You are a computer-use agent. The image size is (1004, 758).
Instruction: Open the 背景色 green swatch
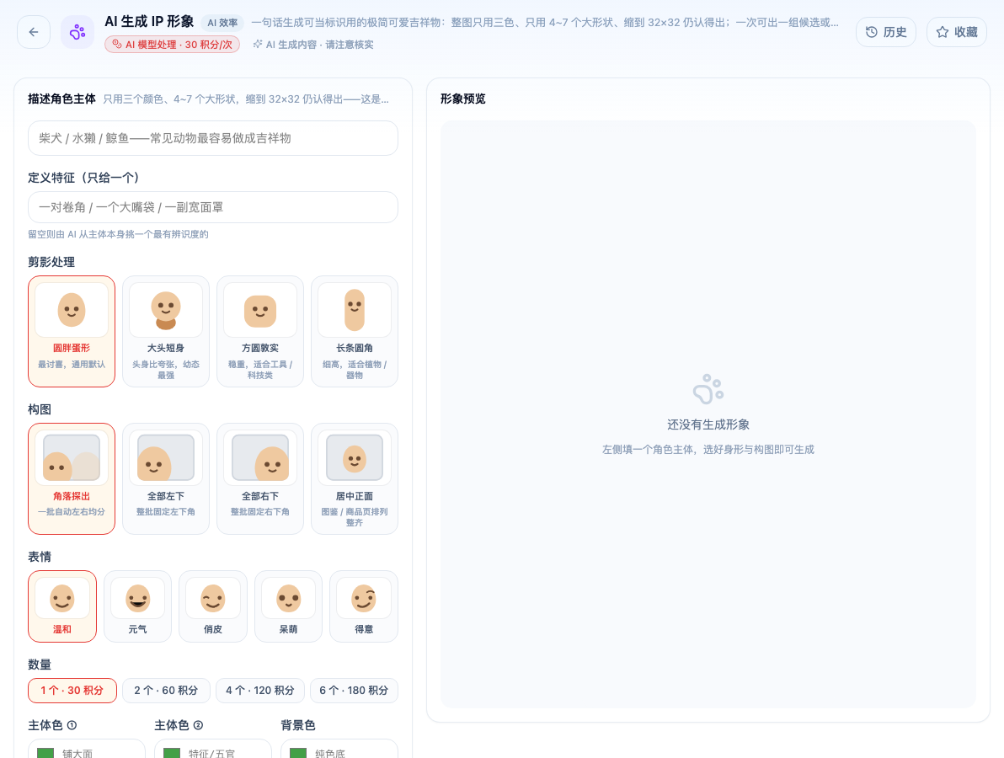tap(297, 753)
